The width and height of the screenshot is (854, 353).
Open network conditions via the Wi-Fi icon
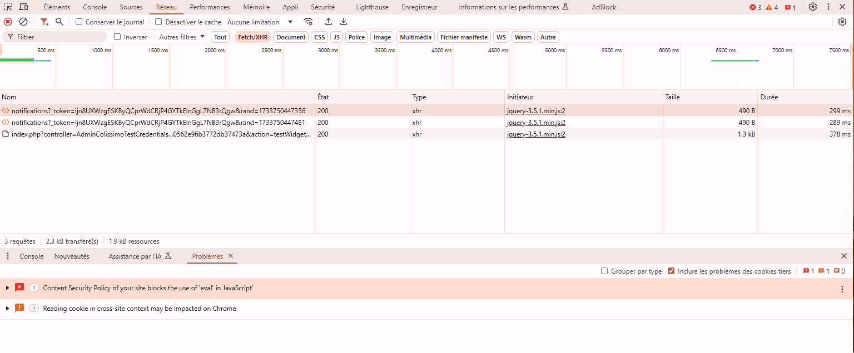pos(308,22)
